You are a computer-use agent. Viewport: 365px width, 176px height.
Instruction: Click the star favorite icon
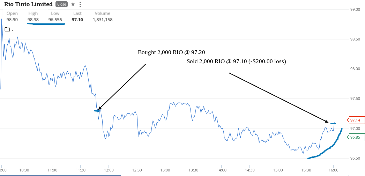(x=73, y=4)
